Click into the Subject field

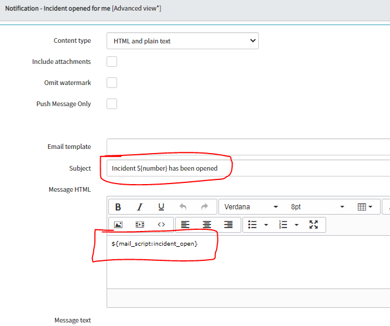tap(248, 168)
